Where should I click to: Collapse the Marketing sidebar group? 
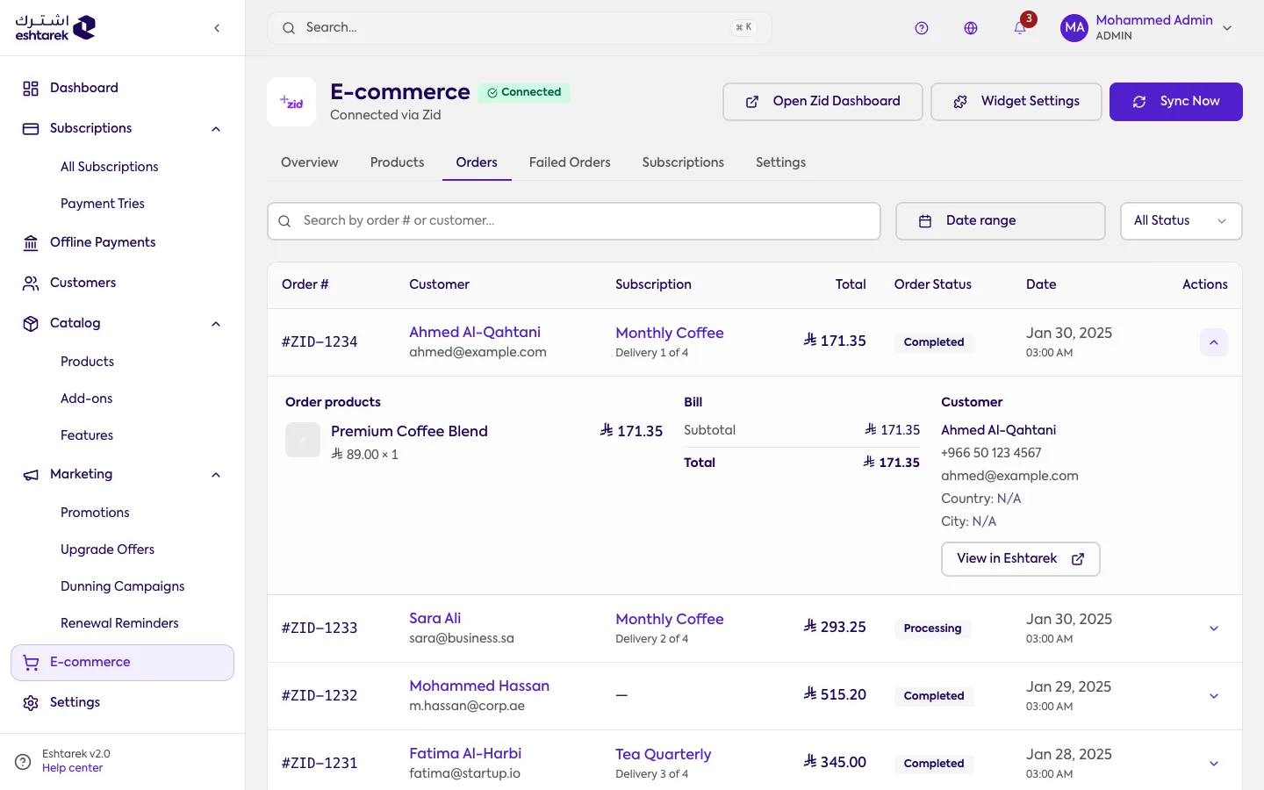pyautogui.click(x=216, y=475)
